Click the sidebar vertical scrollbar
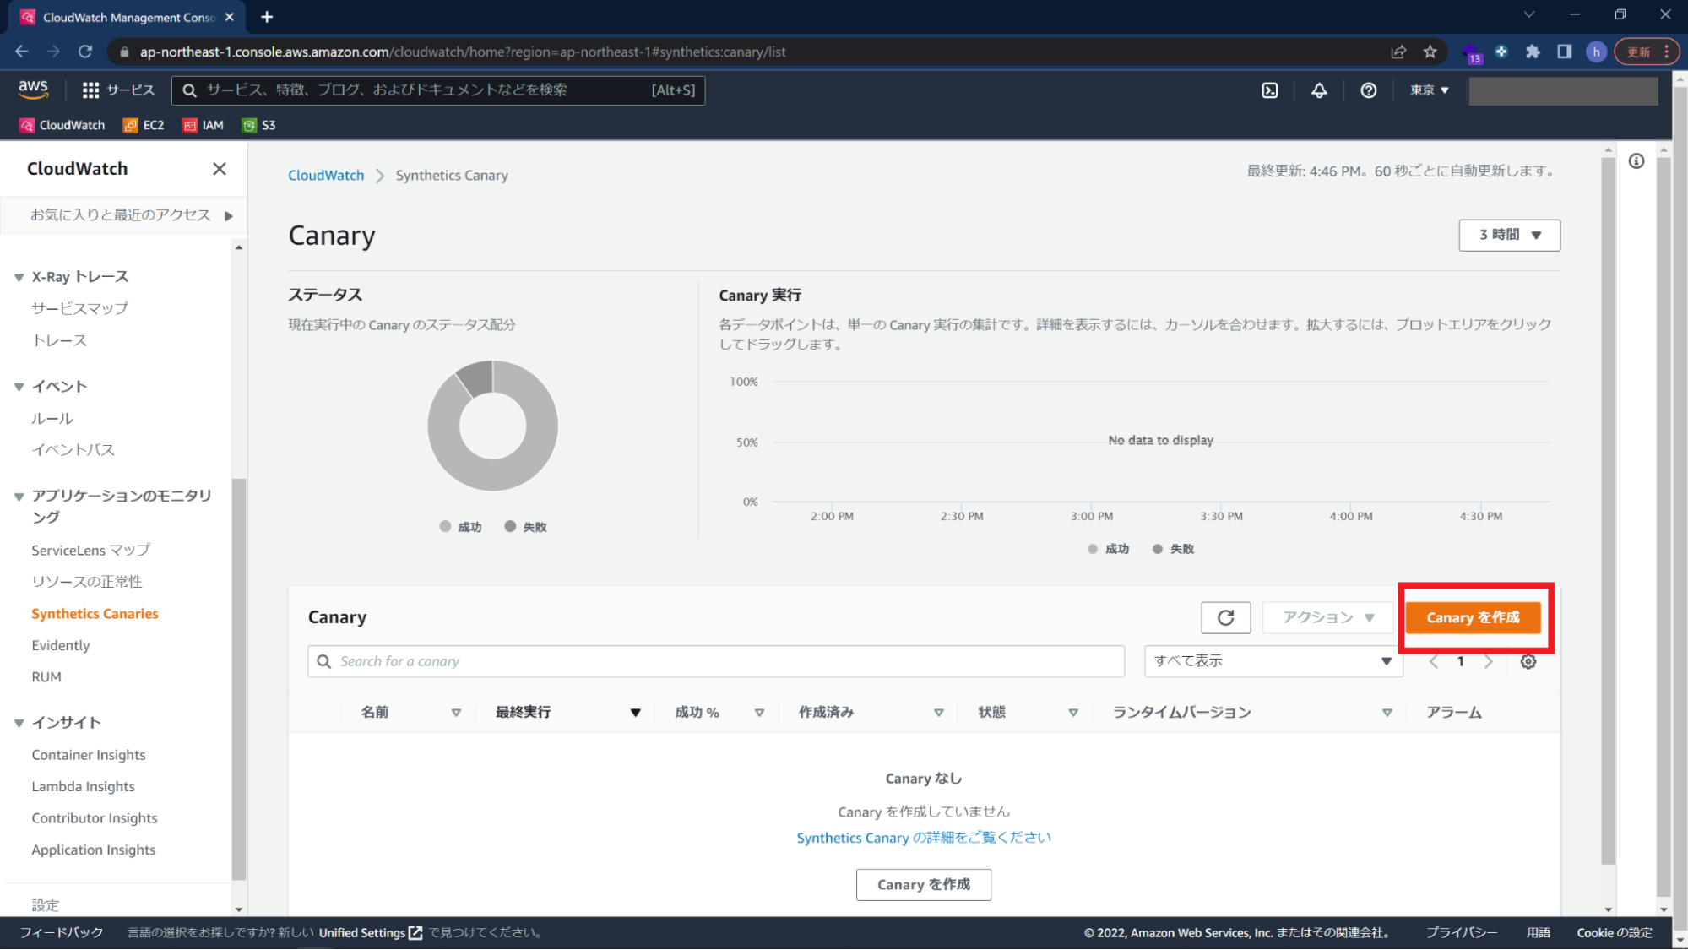Screen dimensions: 1688x950 [239, 680]
